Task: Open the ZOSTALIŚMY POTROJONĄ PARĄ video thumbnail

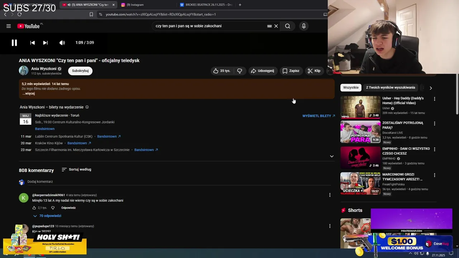Action: pos(360,132)
